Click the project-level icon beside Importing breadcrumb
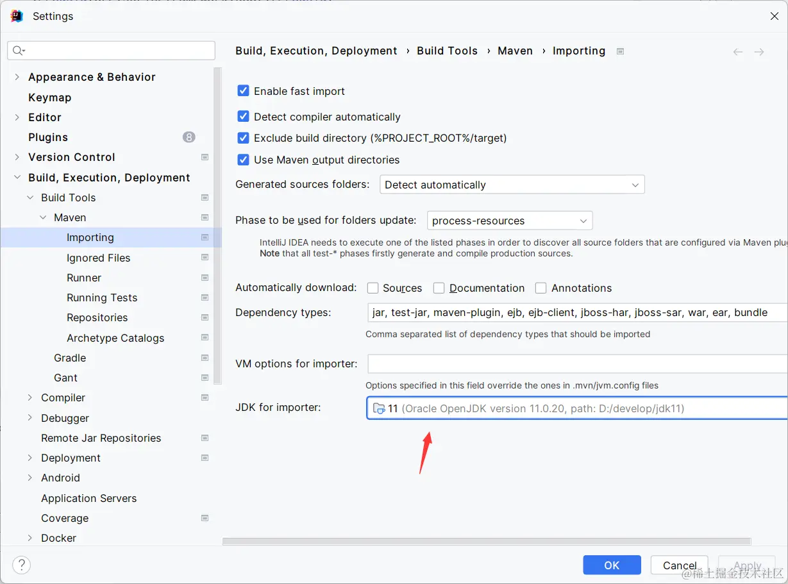 [x=620, y=51]
